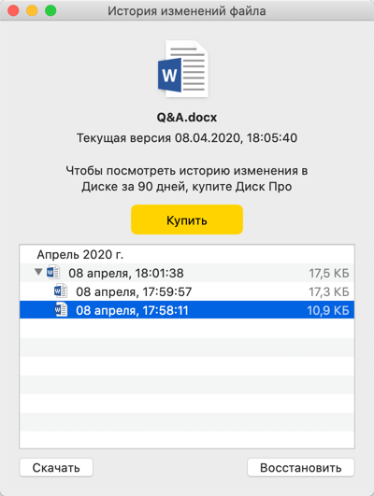This screenshot has width=374, height=496.
Task: Click the large Word document icon
Action: 183,68
